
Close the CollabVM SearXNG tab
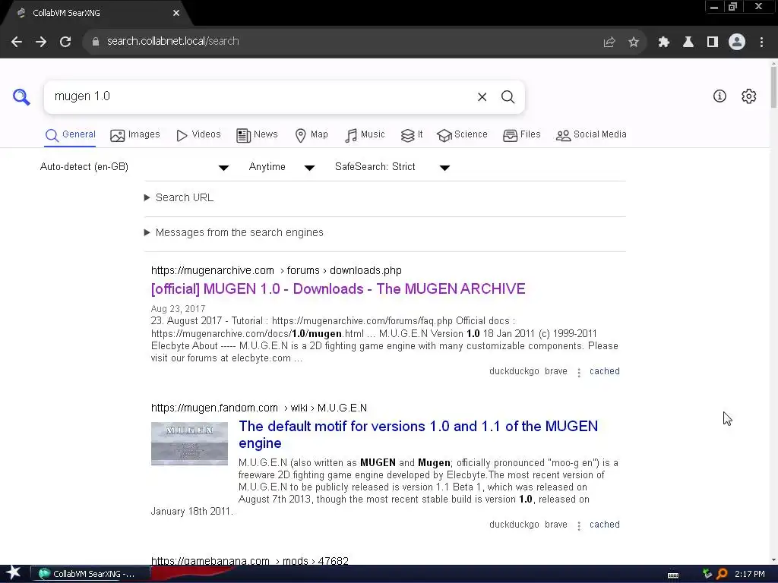[x=176, y=14]
